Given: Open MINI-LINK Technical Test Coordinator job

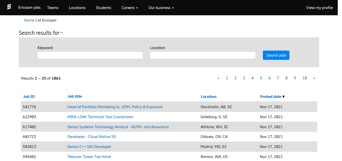Looking at the screenshot, I should (x=100, y=117).
